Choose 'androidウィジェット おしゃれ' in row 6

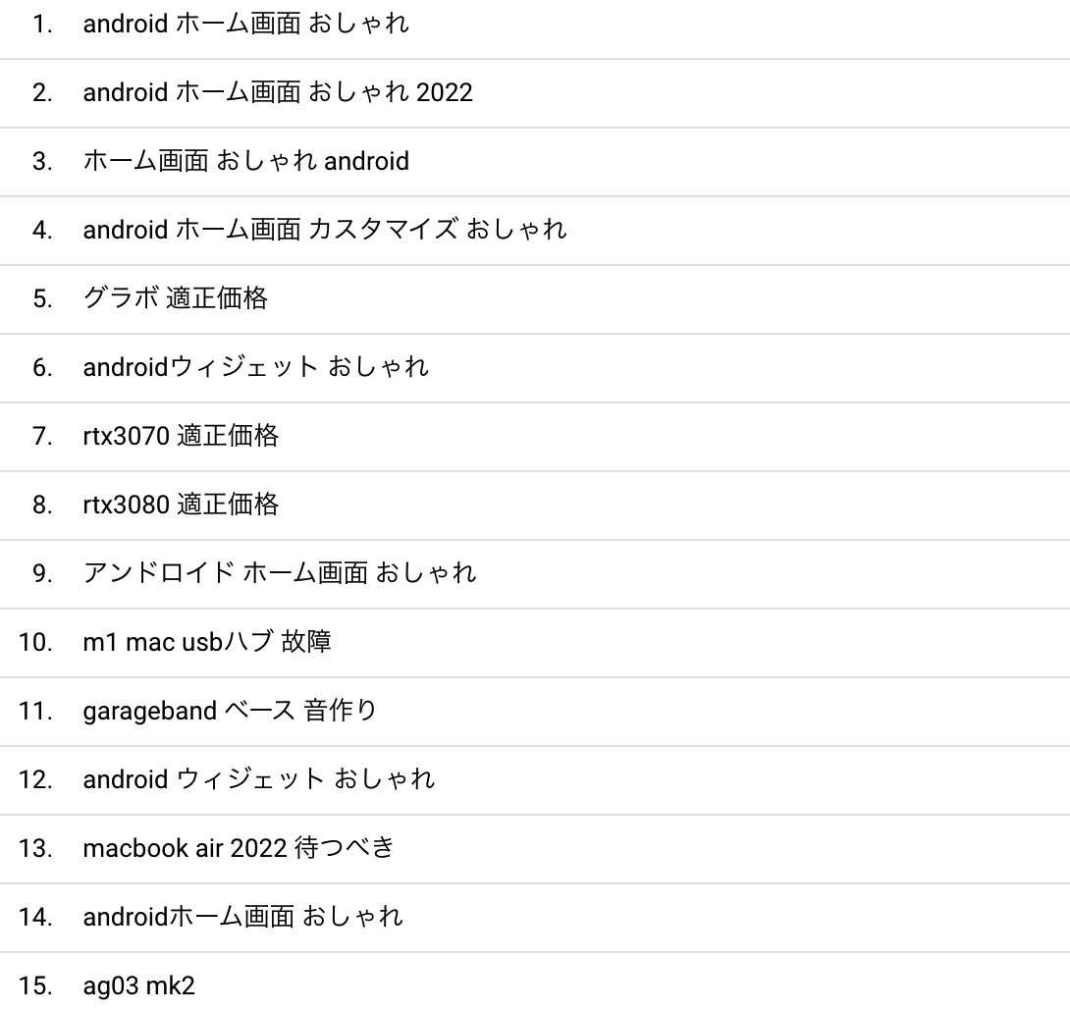click(x=255, y=368)
